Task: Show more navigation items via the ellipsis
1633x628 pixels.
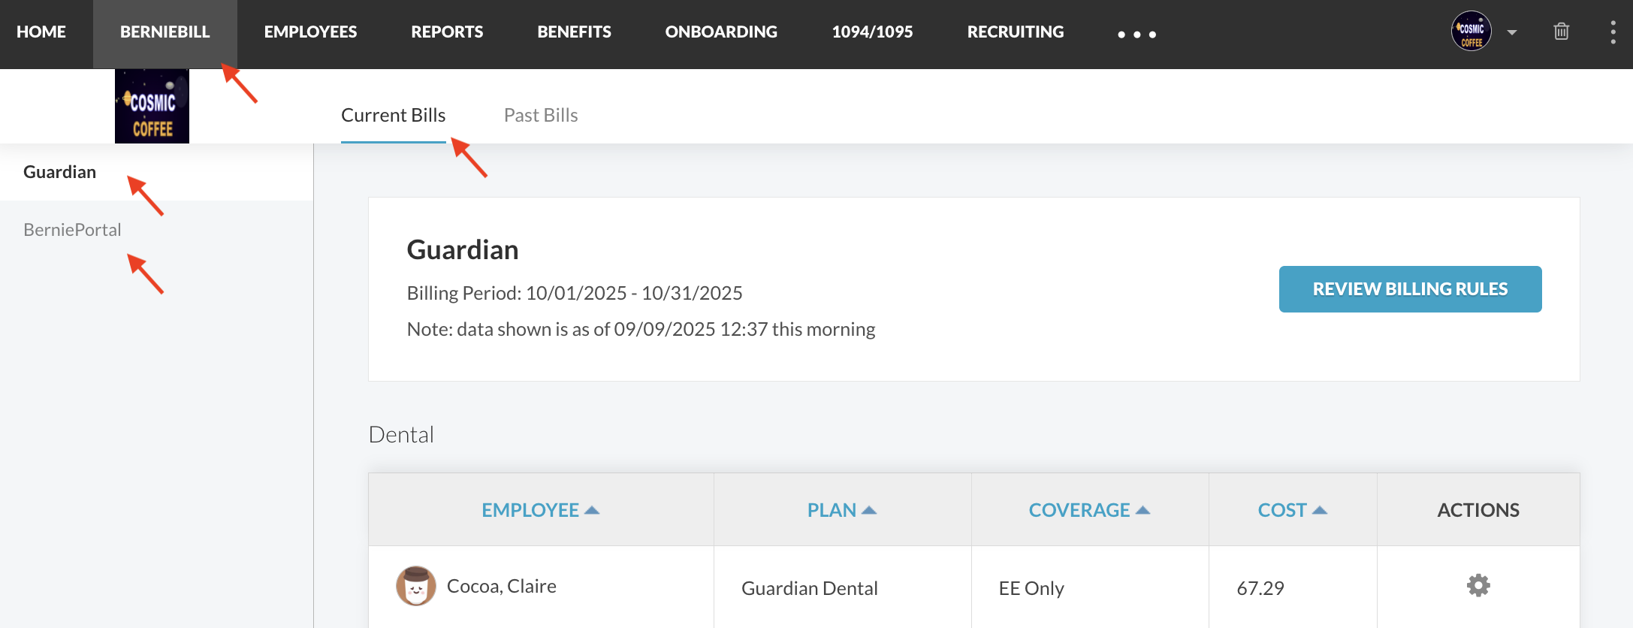Action: (x=1136, y=35)
